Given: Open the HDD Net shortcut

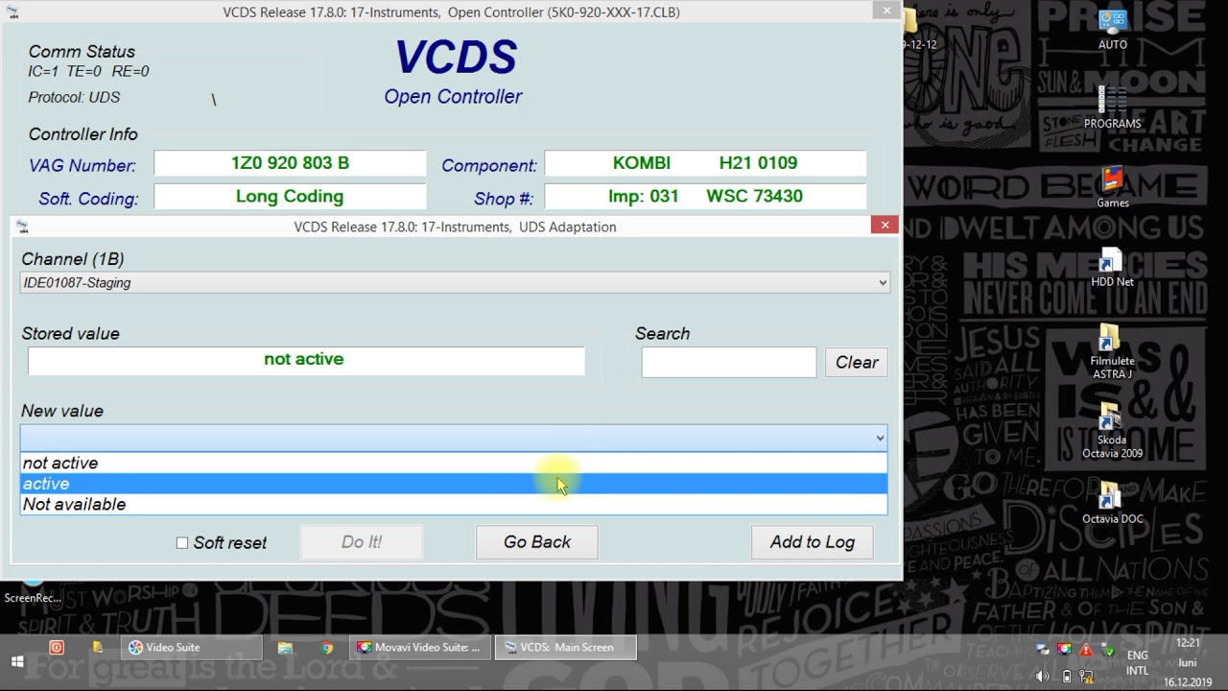Looking at the screenshot, I should click(1112, 266).
